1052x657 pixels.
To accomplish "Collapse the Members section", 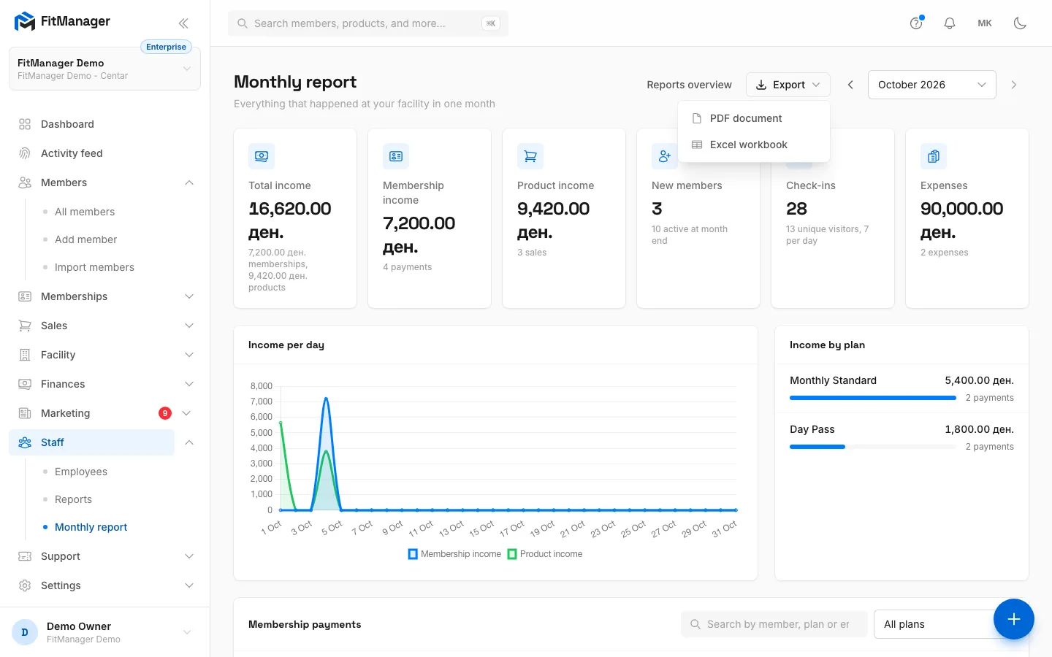I will pyautogui.click(x=189, y=182).
